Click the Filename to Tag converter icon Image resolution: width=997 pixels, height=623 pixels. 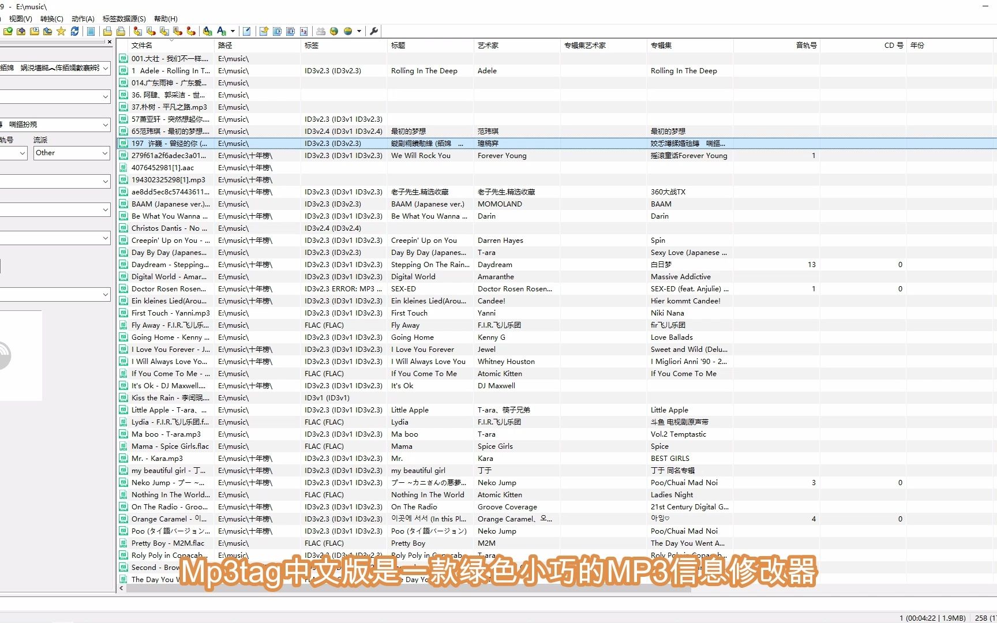[x=151, y=31]
